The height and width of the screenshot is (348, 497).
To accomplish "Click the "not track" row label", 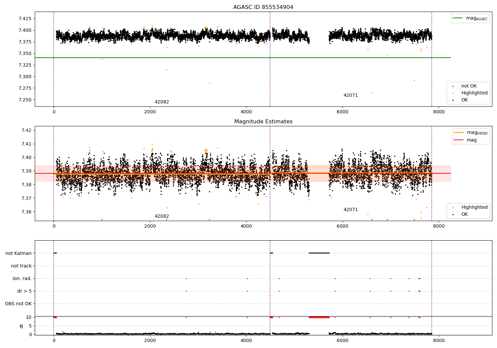I will pyautogui.click(x=21, y=266).
